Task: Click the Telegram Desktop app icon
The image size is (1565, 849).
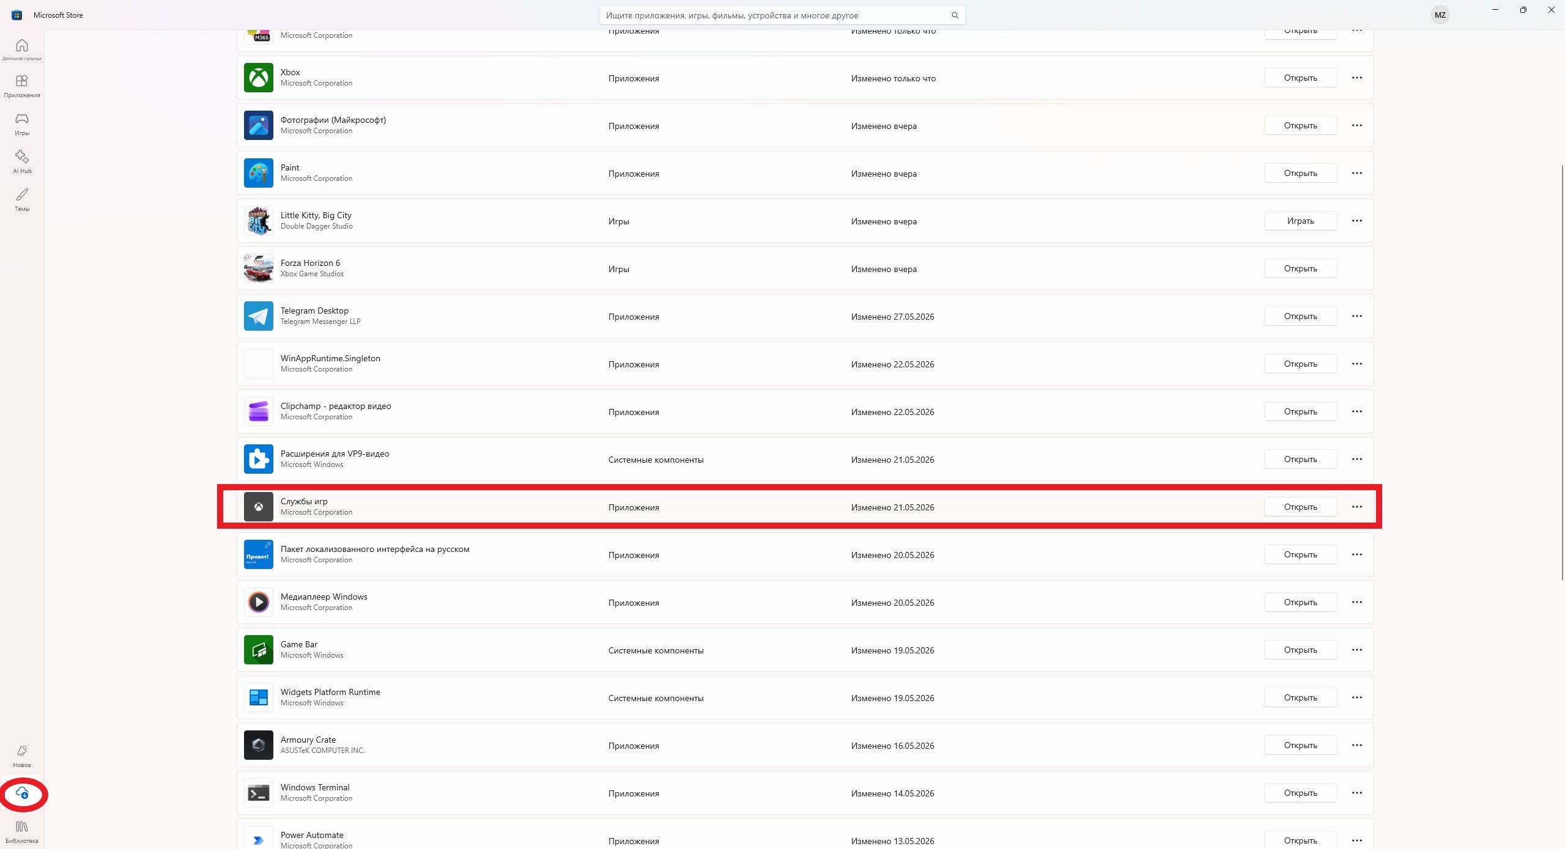Action: click(259, 316)
